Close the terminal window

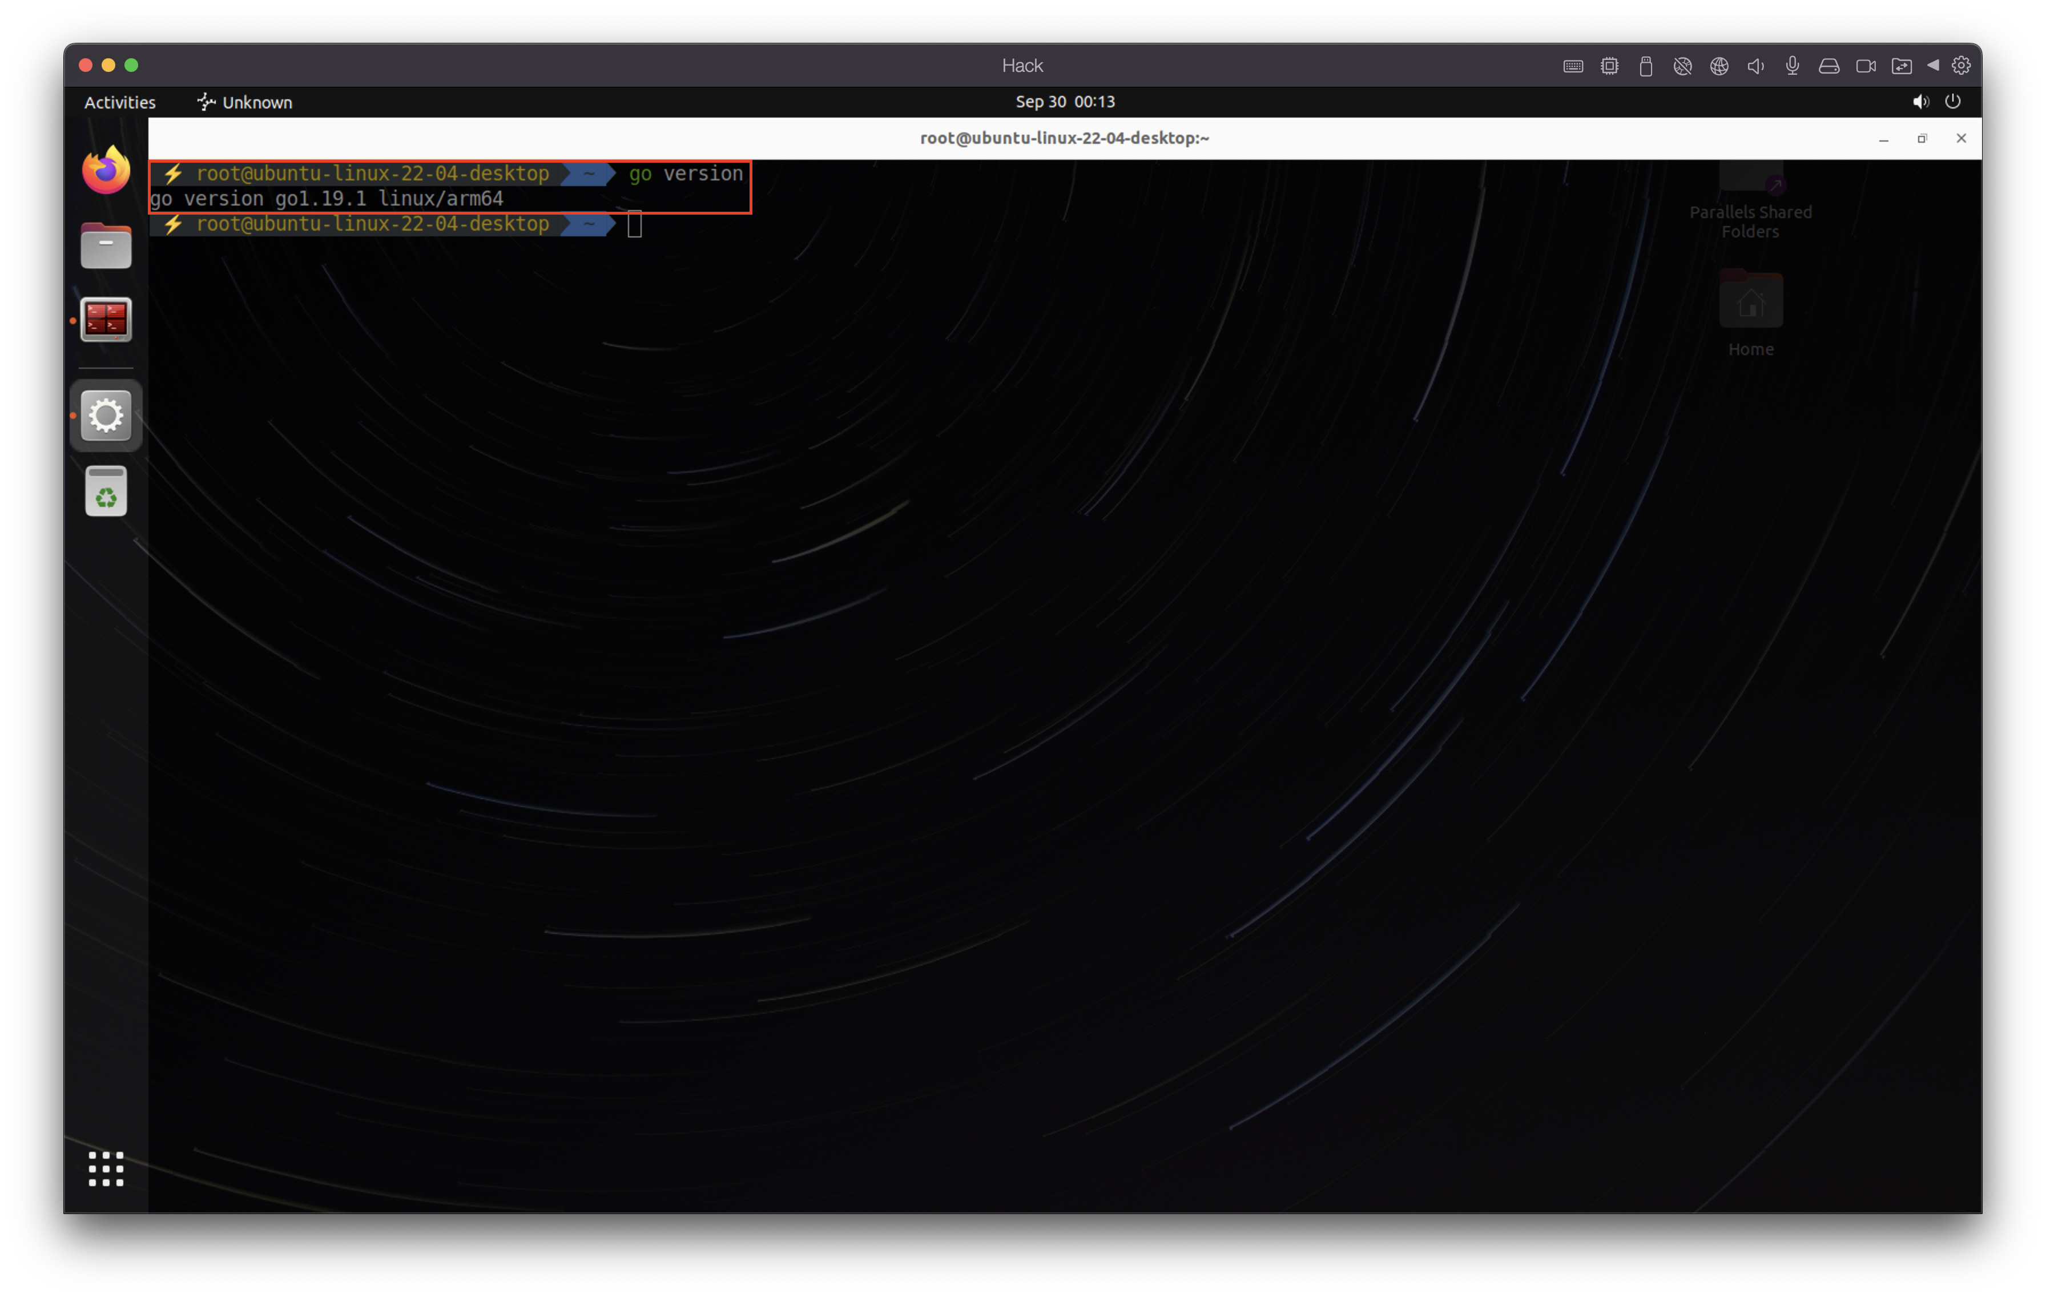1961,139
